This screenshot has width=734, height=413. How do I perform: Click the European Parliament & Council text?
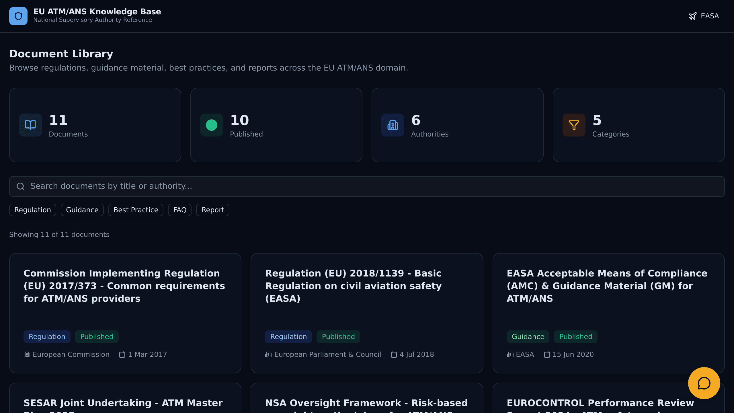[328, 354]
